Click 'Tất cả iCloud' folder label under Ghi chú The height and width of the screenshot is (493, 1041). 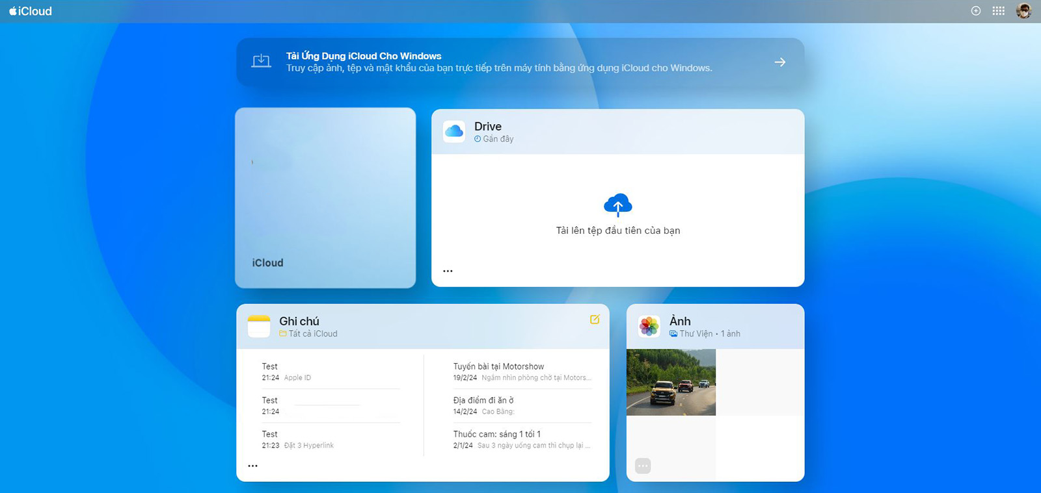pos(308,334)
